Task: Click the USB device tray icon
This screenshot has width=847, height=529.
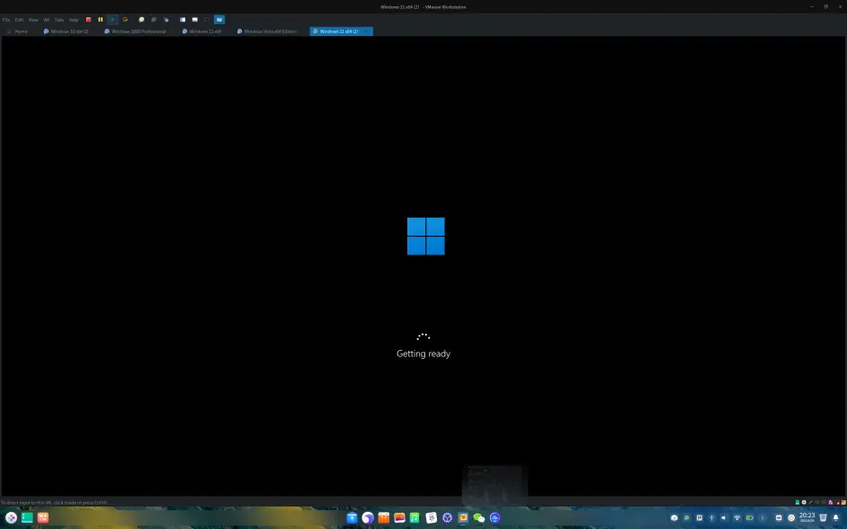Action: coord(711,517)
